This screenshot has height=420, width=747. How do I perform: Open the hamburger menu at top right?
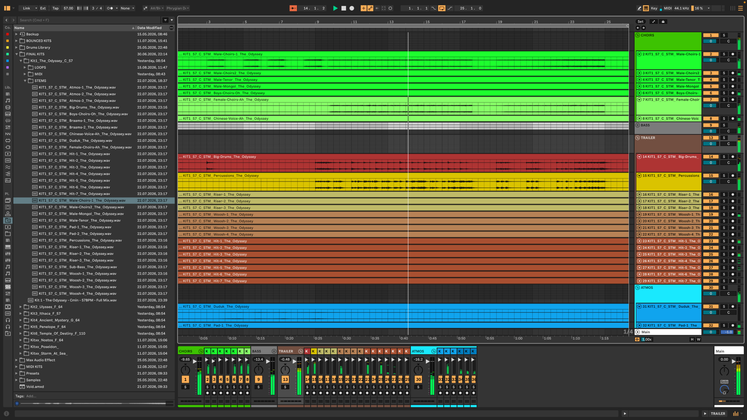(740, 8)
